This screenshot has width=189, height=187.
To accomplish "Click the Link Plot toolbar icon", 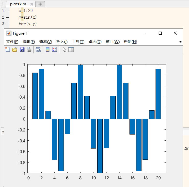I will click(38, 49).
